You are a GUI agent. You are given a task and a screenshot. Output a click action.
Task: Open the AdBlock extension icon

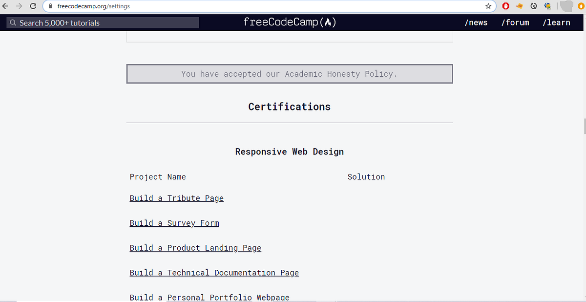click(x=505, y=6)
